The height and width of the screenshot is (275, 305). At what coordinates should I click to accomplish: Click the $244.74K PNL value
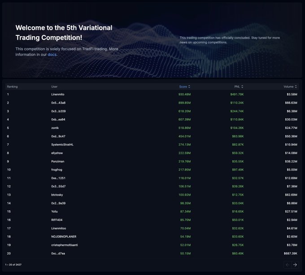click(237, 111)
